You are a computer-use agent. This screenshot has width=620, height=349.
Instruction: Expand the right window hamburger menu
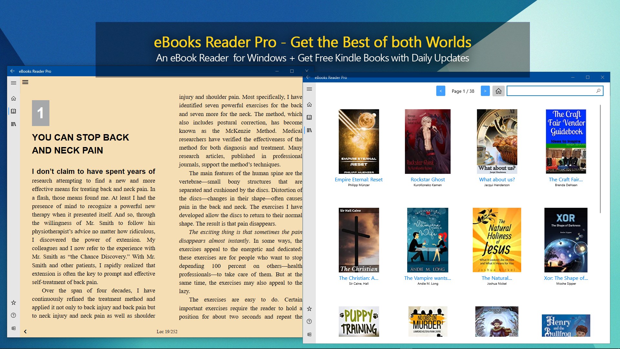click(309, 89)
